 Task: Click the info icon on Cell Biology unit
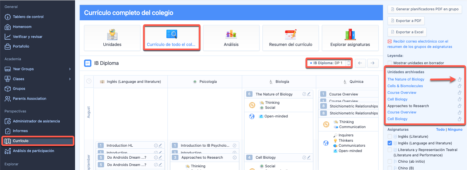click(304, 157)
